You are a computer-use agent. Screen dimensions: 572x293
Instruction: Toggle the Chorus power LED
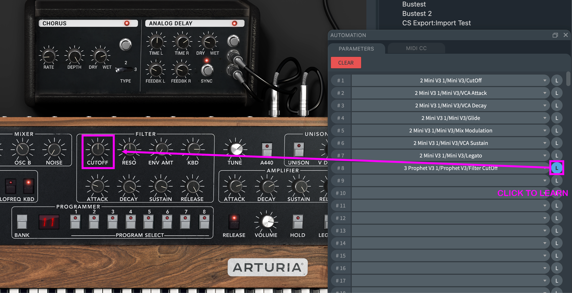127,23
